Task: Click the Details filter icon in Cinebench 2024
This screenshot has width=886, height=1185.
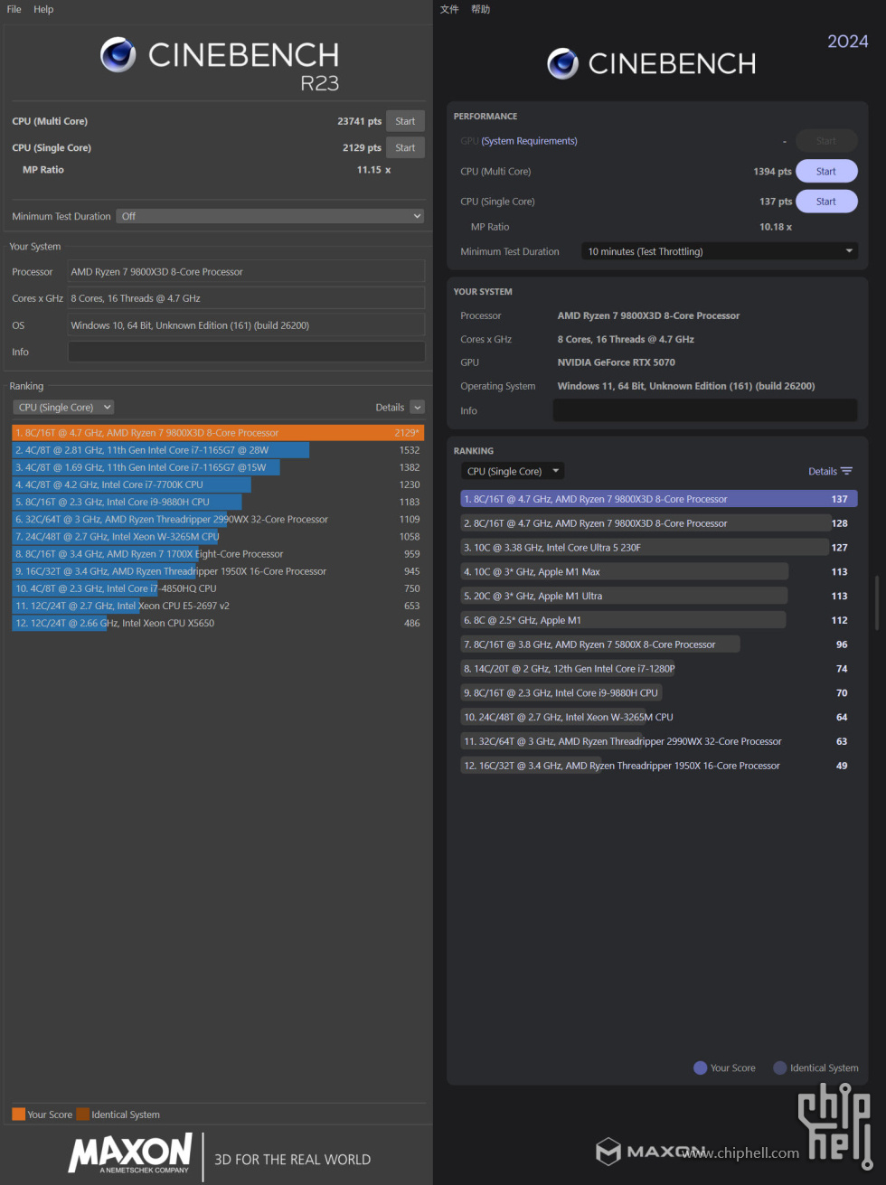Action: [847, 471]
